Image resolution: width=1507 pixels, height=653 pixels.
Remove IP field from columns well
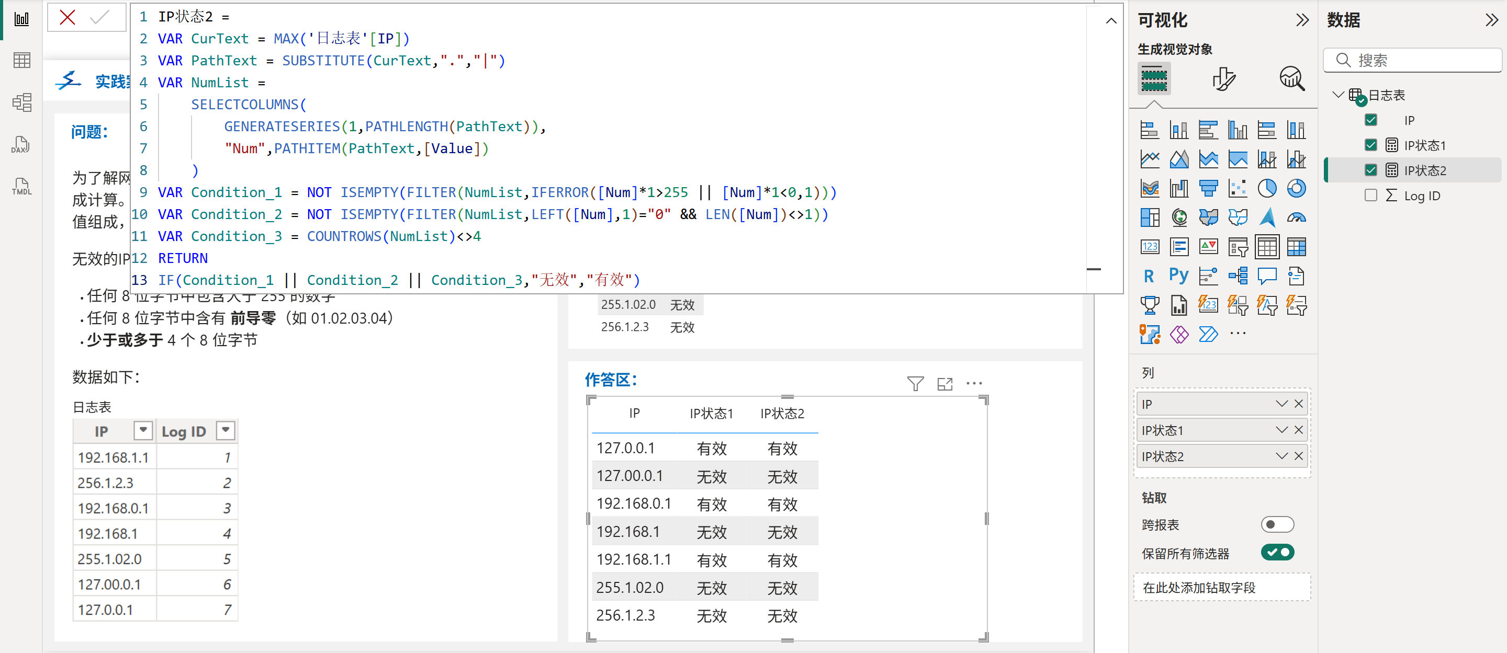[1299, 404]
